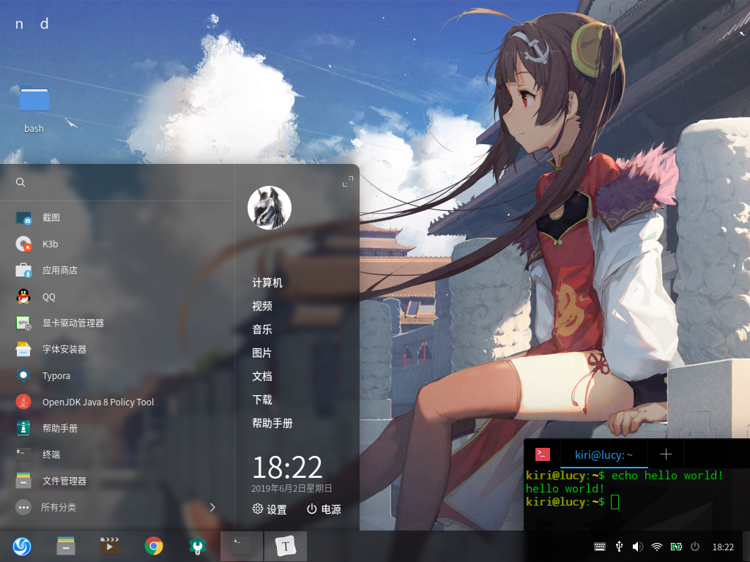Viewport: 750px width, 562px height.
Task: Click the Chrome icon in the taskbar
Action: (x=154, y=546)
